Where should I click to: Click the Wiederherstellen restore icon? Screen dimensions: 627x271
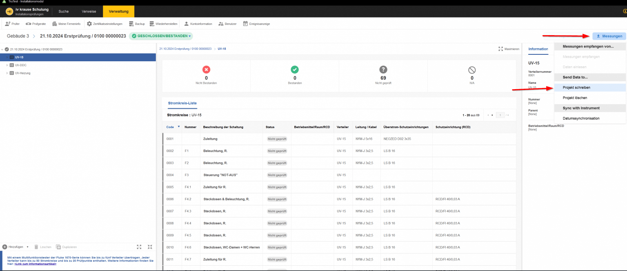[152, 24]
